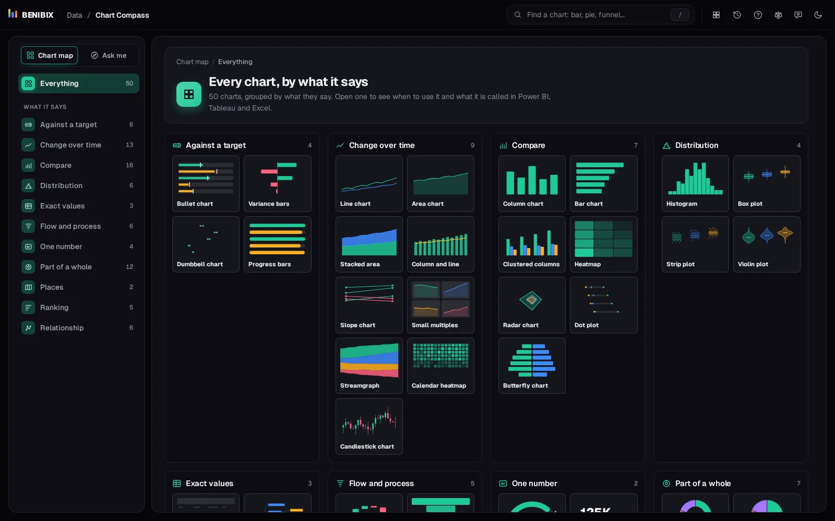Open the Clustered columns card
The width and height of the screenshot is (835, 521).
pyautogui.click(x=532, y=244)
